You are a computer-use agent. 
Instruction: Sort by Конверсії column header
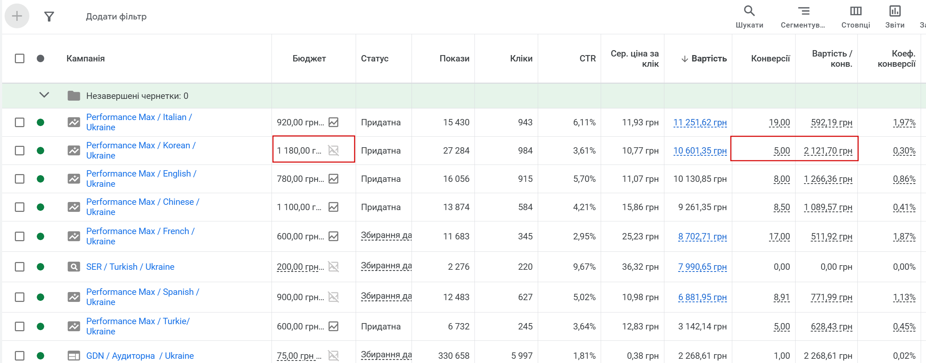point(770,59)
